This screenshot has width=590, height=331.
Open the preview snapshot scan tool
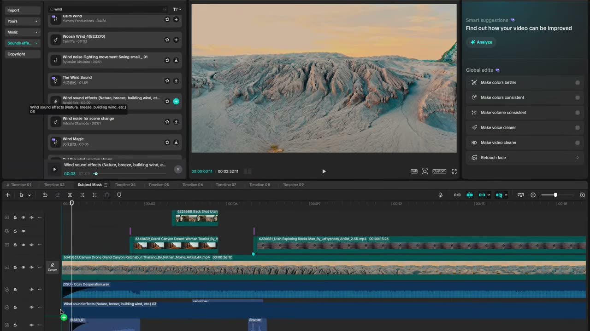425,171
